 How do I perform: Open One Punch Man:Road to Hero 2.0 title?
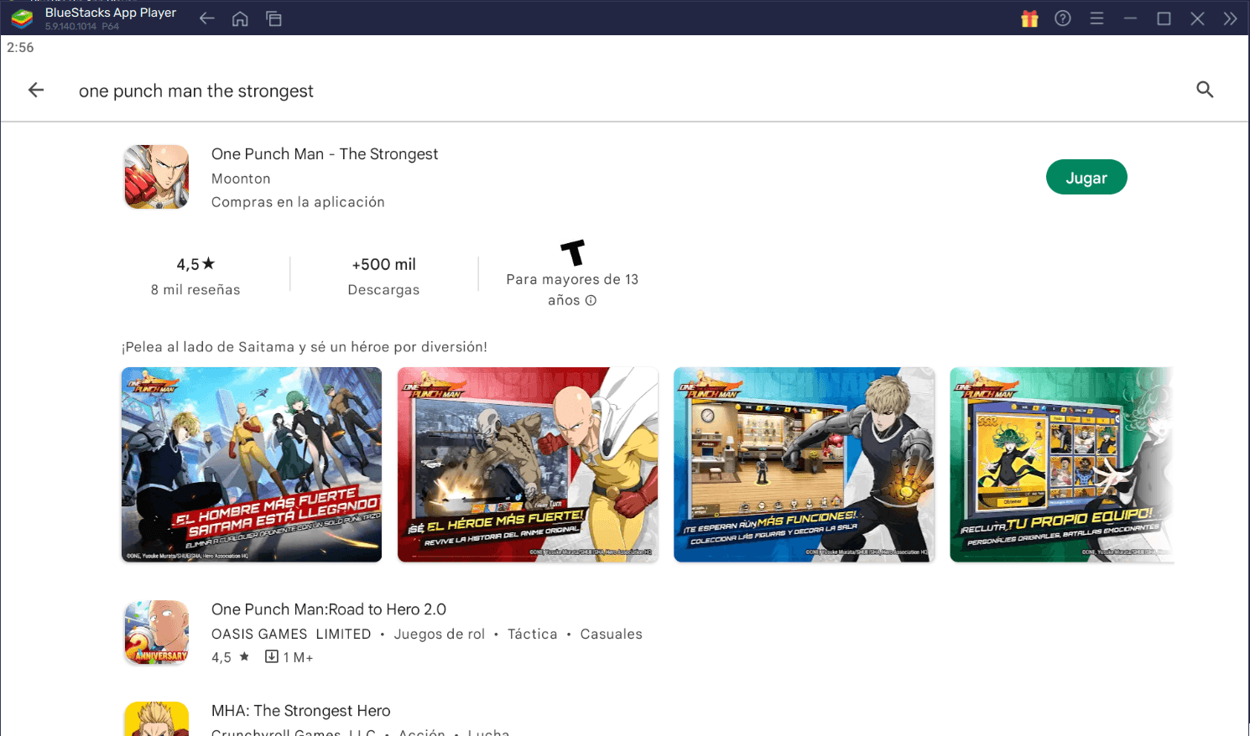click(x=329, y=609)
